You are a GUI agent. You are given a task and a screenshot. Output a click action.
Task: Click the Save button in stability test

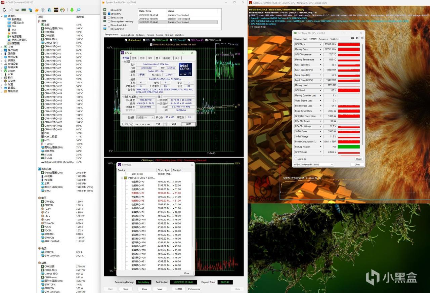(160, 289)
